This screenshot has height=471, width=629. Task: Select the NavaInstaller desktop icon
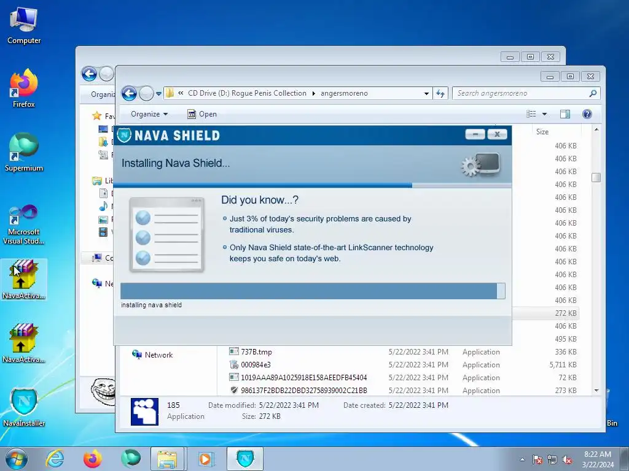(x=24, y=407)
